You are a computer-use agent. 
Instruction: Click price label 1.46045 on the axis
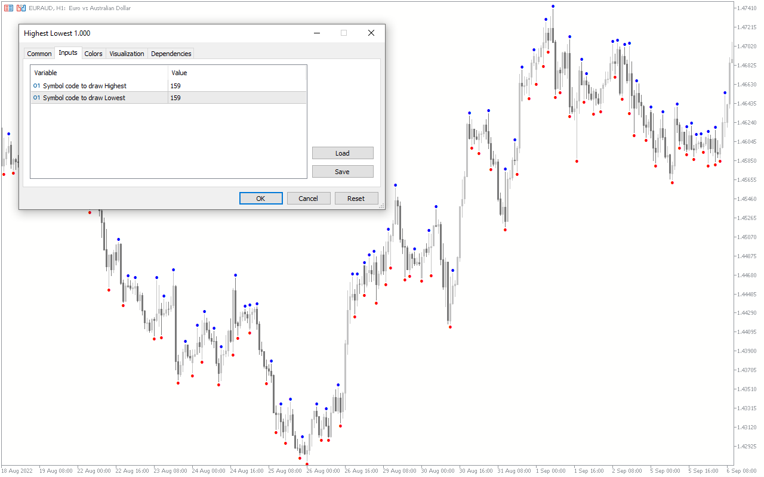(747, 141)
